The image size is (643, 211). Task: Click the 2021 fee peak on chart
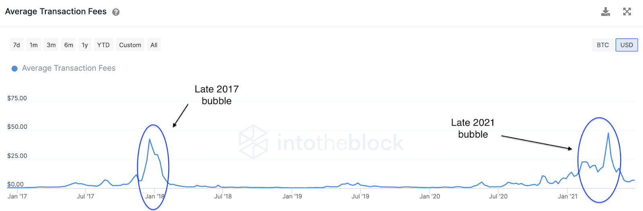tap(608, 133)
